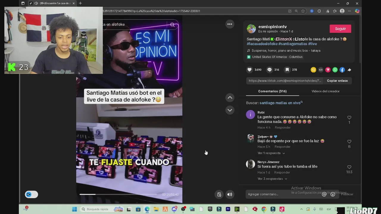
Task: Open Epic Games Launcher from taskbar
Action: click(210, 209)
